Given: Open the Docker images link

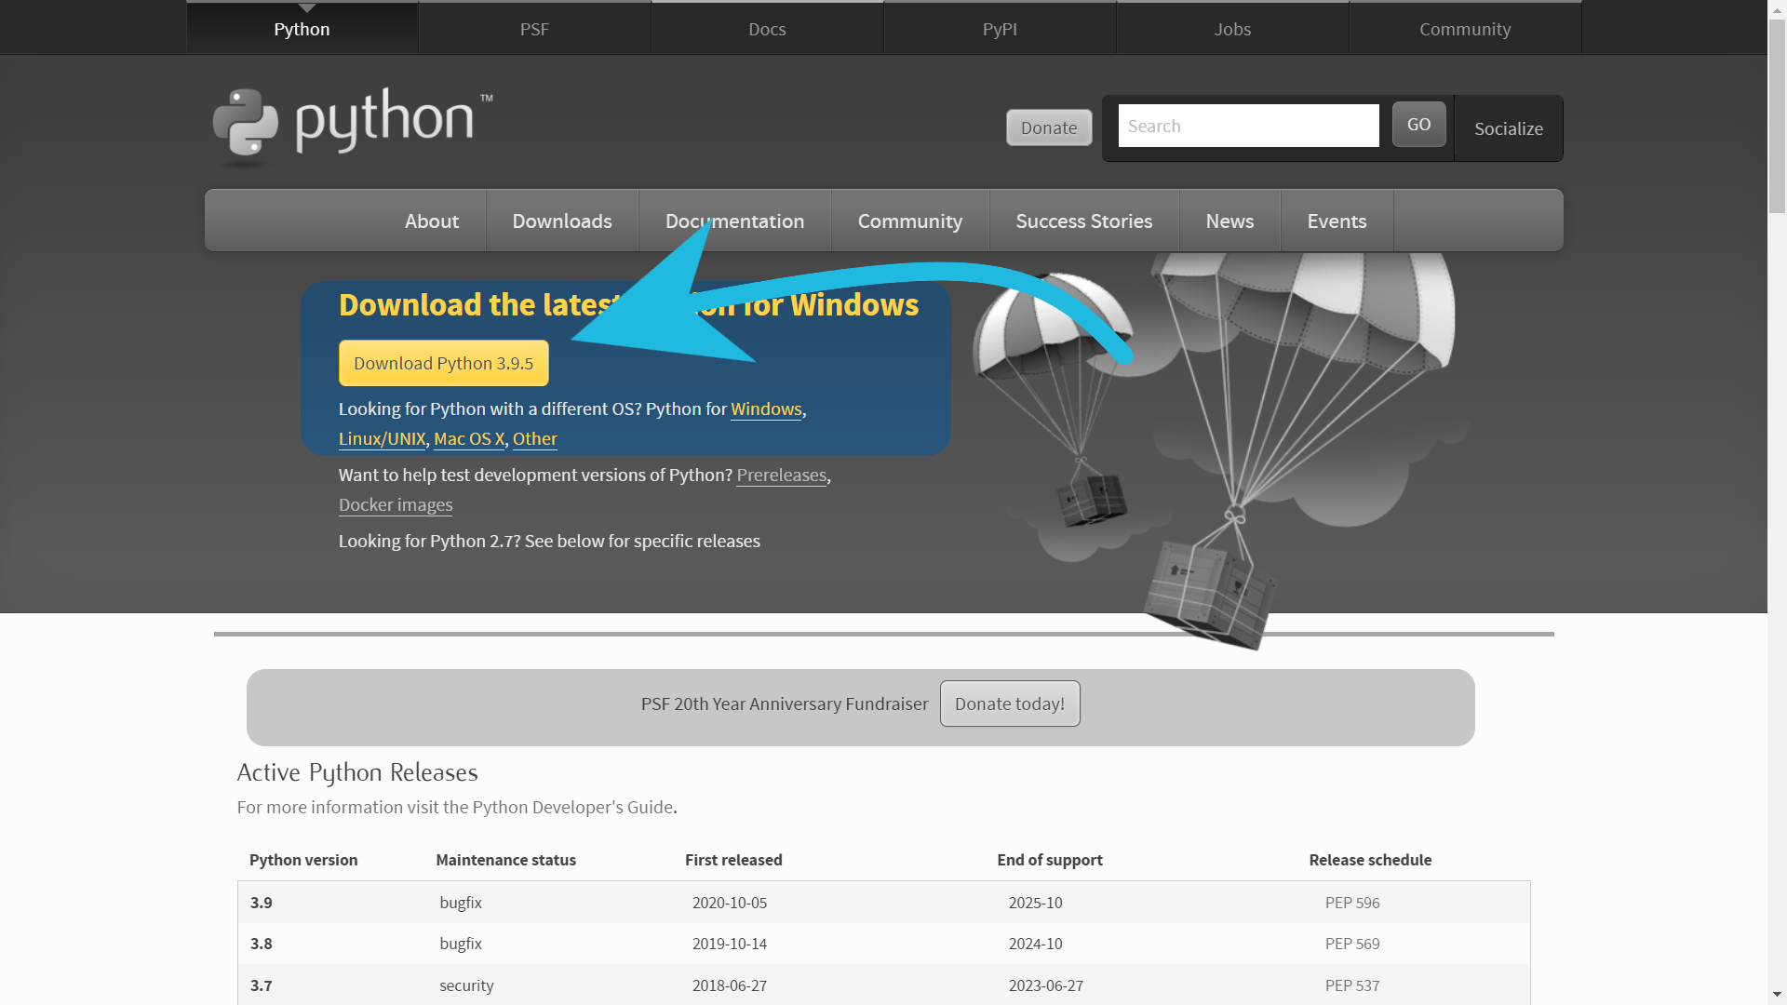Looking at the screenshot, I should pos(396,505).
